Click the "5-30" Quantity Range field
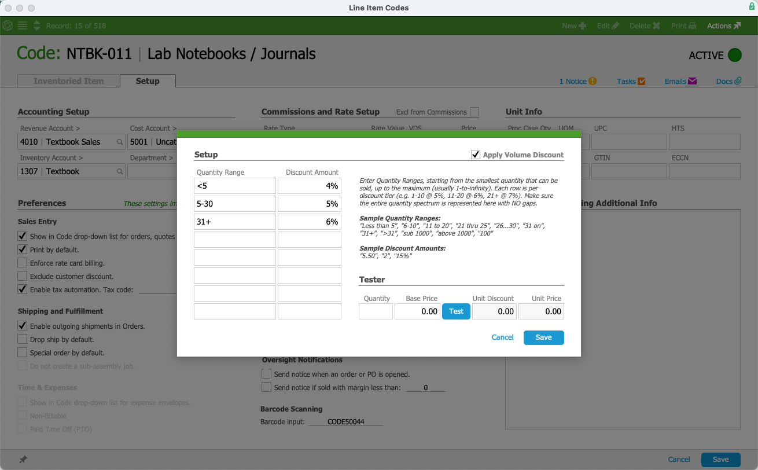The height and width of the screenshot is (470, 758). coord(235,204)
